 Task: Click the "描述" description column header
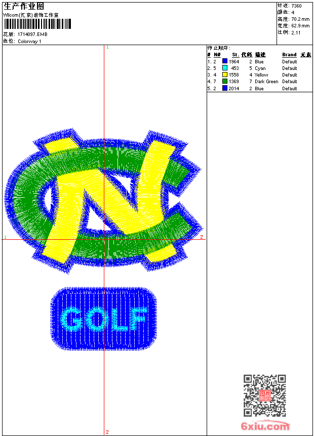tap(260, 55)
